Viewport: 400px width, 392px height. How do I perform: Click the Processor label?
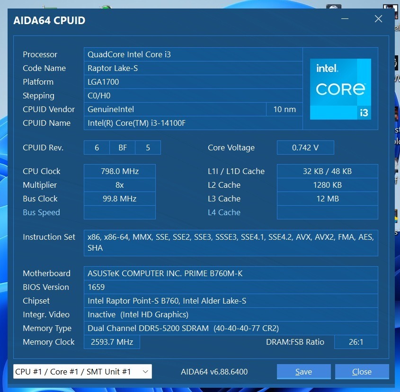point(40,54)
